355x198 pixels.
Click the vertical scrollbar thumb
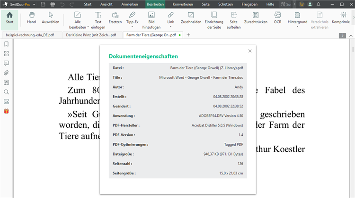click(x=353, y=49)
